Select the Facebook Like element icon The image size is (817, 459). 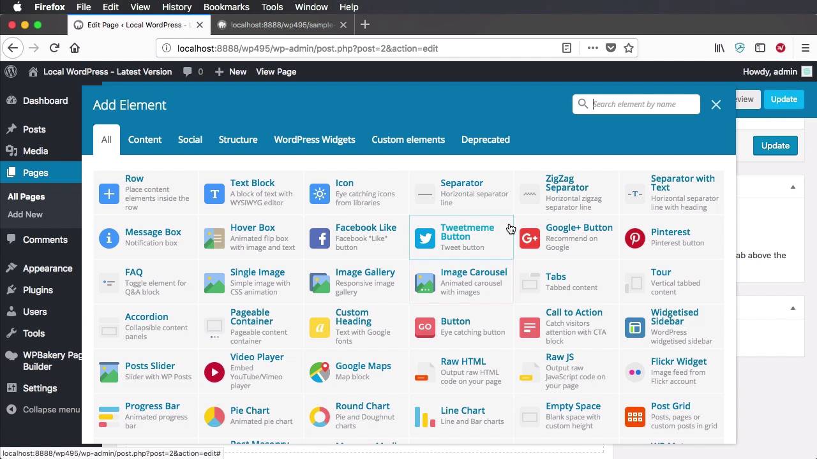320,238
